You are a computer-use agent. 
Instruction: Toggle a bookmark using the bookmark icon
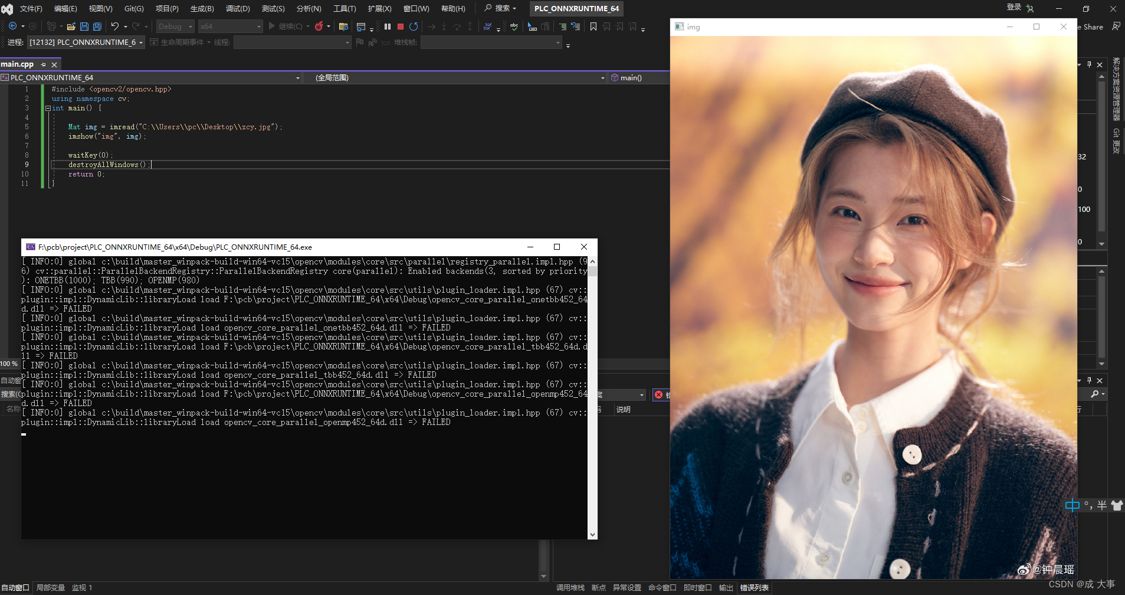[x=593, y=26]
